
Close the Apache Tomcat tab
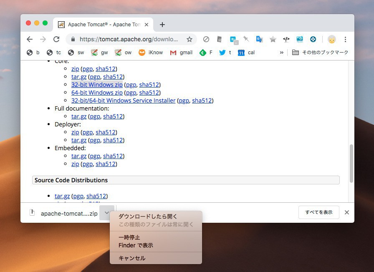[x=147, y=25]
